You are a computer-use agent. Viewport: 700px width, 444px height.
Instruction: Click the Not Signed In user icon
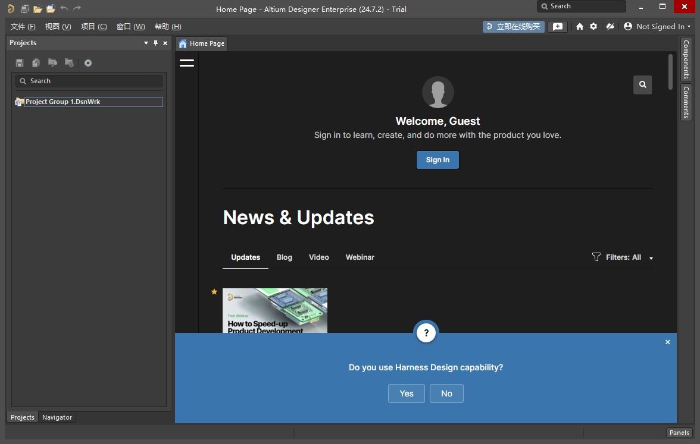click(627, 27)
